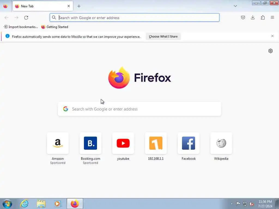Click the muted volume tray icon
Image resolution: width=279 pixels, height=209 pixels.
(x=251, y=204)
